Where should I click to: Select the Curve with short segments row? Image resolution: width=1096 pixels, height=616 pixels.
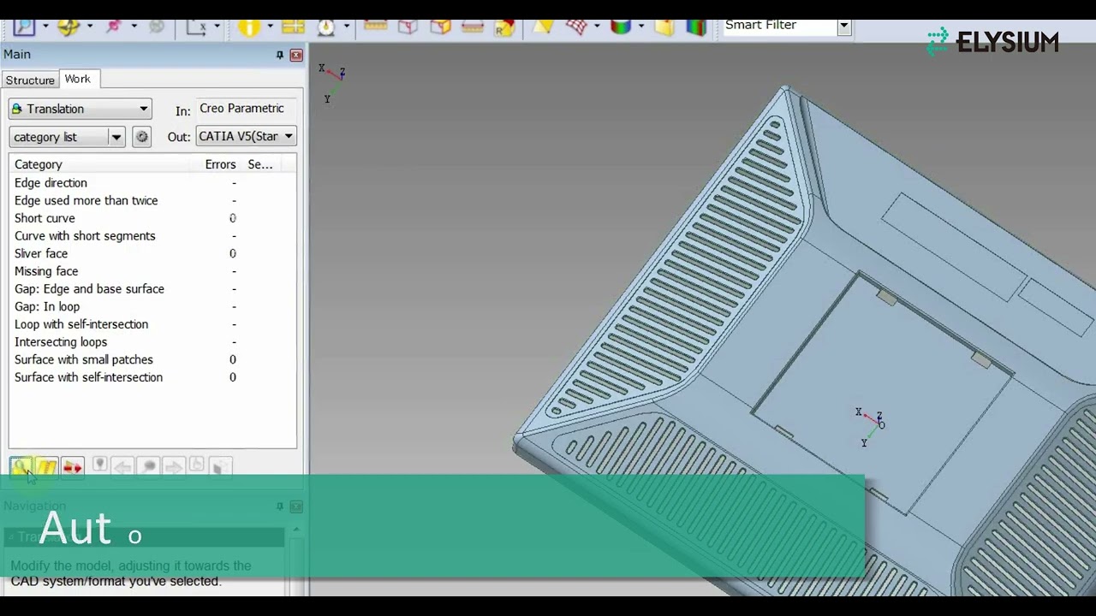coord(152,236)
